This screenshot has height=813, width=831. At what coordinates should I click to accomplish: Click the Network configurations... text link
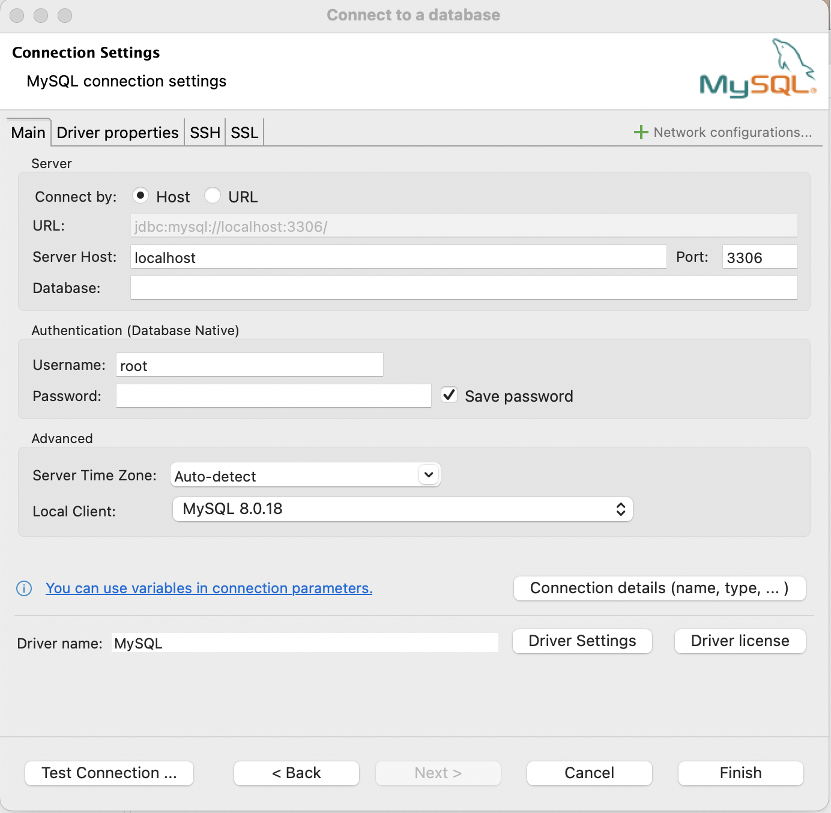coord(733,133)
